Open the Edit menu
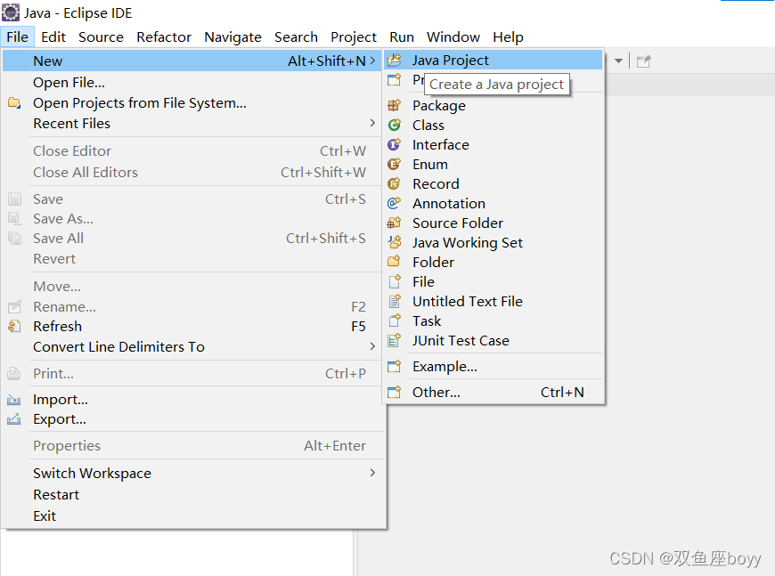This screenshot has width=775, height=576. (53, 37)
